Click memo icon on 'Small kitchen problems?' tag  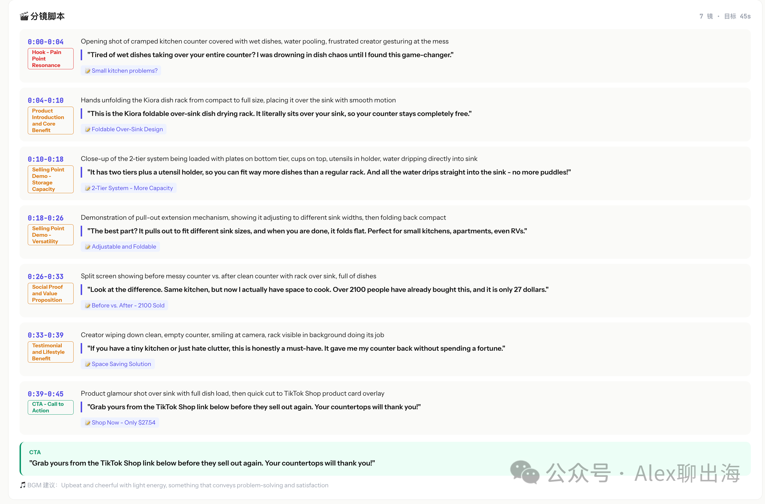[87, 71]
